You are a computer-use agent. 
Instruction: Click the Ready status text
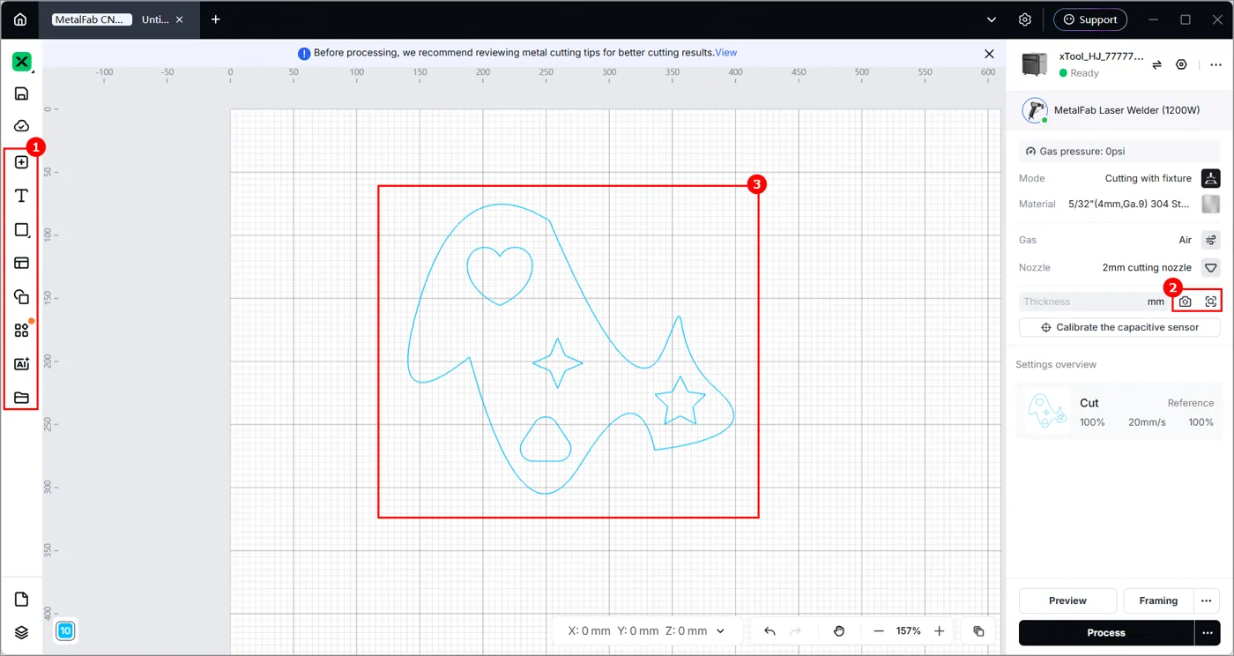coord(1084,73)
